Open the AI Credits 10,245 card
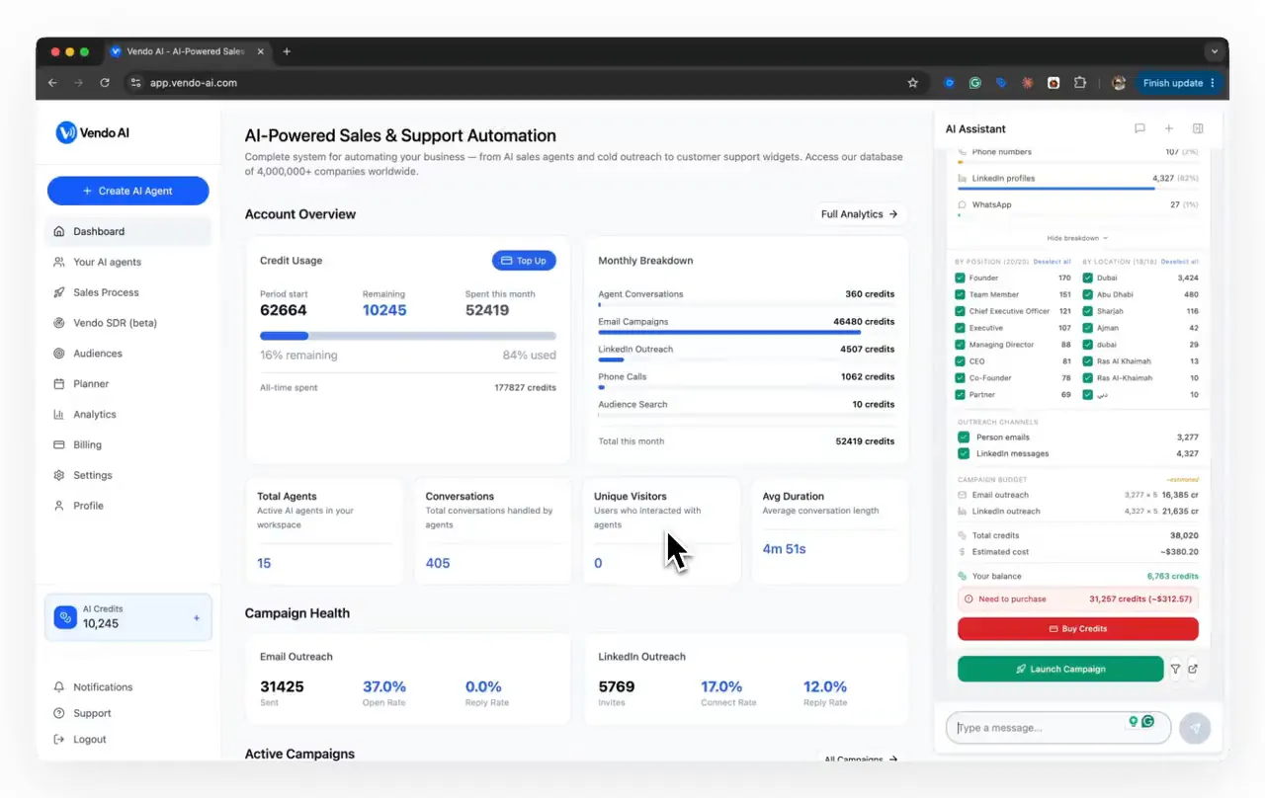This screenshot has width=1265, height=798. pos(128,617)
